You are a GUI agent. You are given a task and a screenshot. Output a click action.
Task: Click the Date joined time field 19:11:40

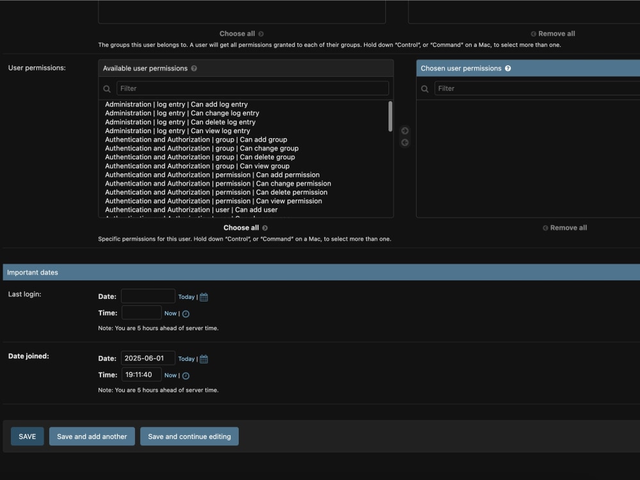coord(141,374)
